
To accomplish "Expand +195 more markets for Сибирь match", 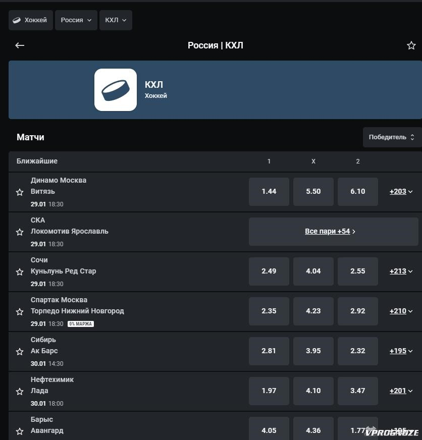I will tap(401, 351).
